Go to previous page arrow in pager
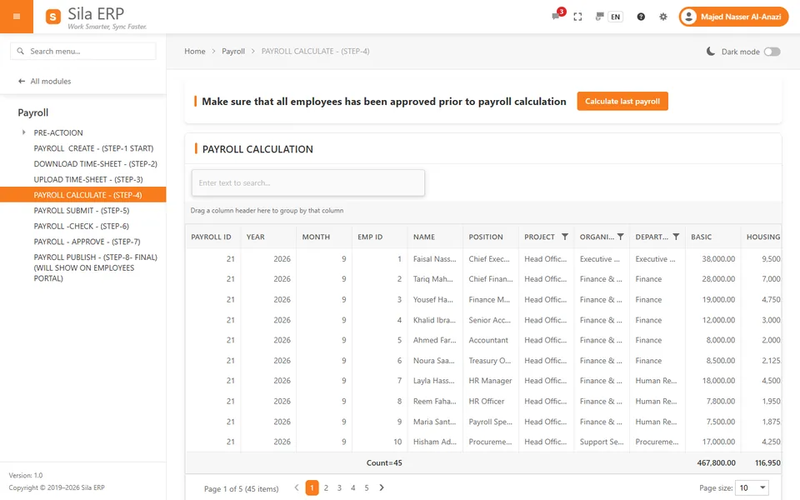Image resolution: width=800 pixels, height=500 pixels. coord(297,487)
